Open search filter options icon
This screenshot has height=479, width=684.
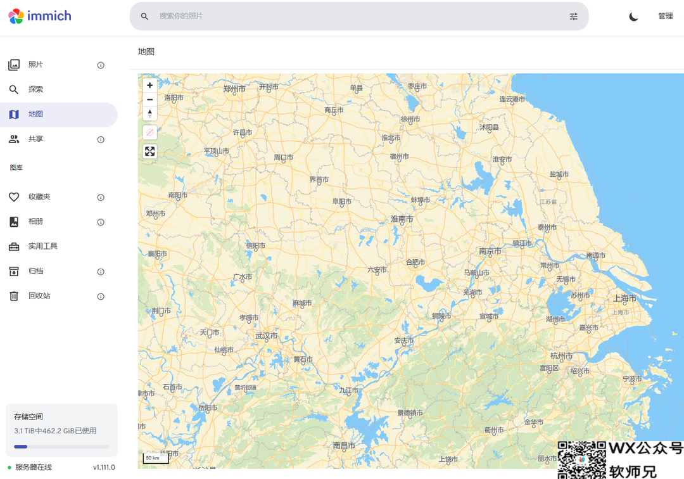point(574,16)
